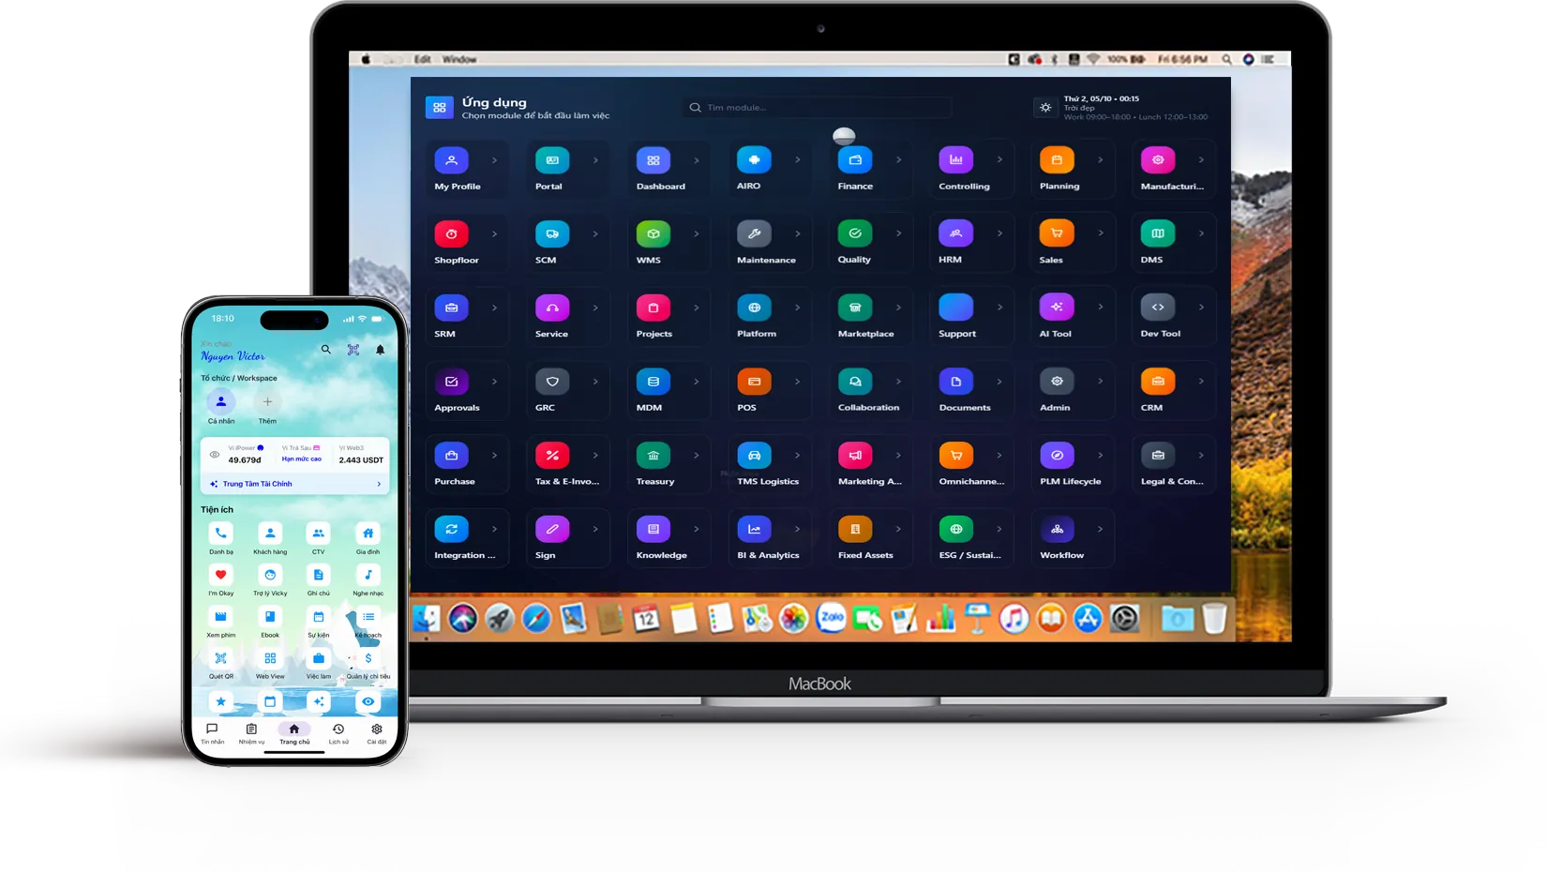Expand the Controlling module chevron

[999, 160]
